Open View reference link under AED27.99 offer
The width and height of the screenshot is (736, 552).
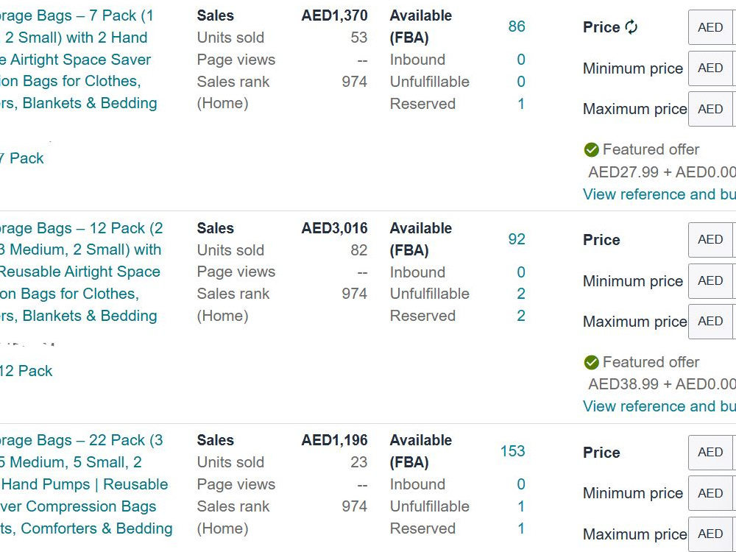(x=659, y=194)
